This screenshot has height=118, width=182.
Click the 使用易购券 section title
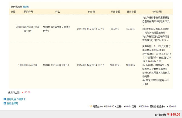coord(16,7)
